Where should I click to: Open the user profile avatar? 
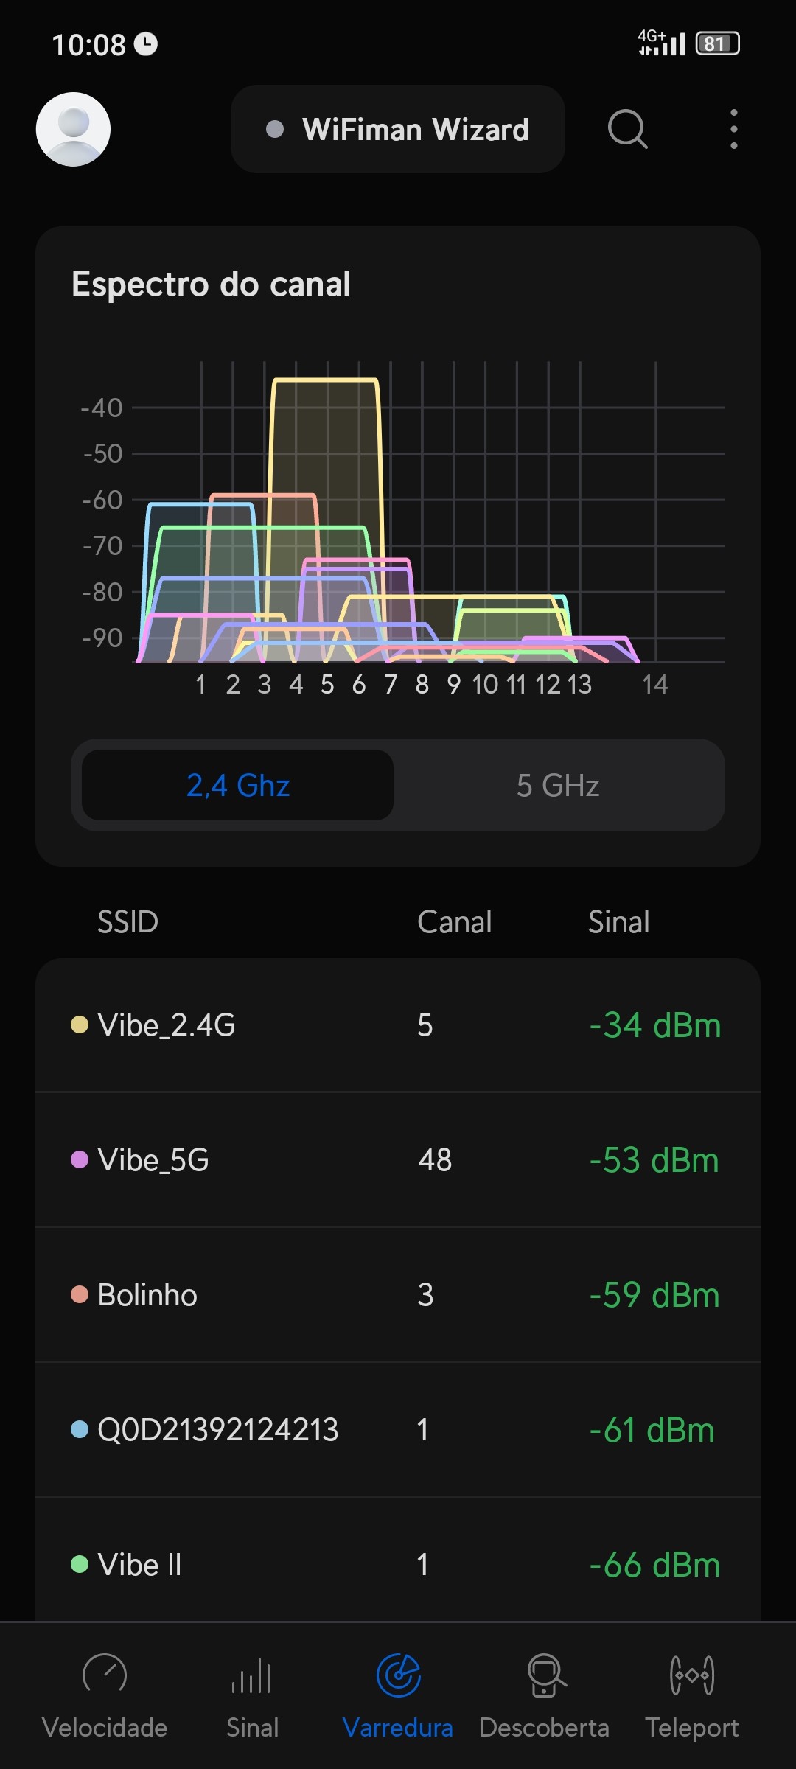tap(73, 129)
